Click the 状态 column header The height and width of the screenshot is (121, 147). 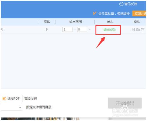point(110,22)
